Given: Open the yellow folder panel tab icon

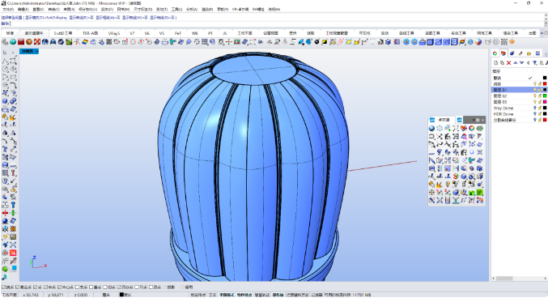Looking at the screenshot, I should 529,53.
